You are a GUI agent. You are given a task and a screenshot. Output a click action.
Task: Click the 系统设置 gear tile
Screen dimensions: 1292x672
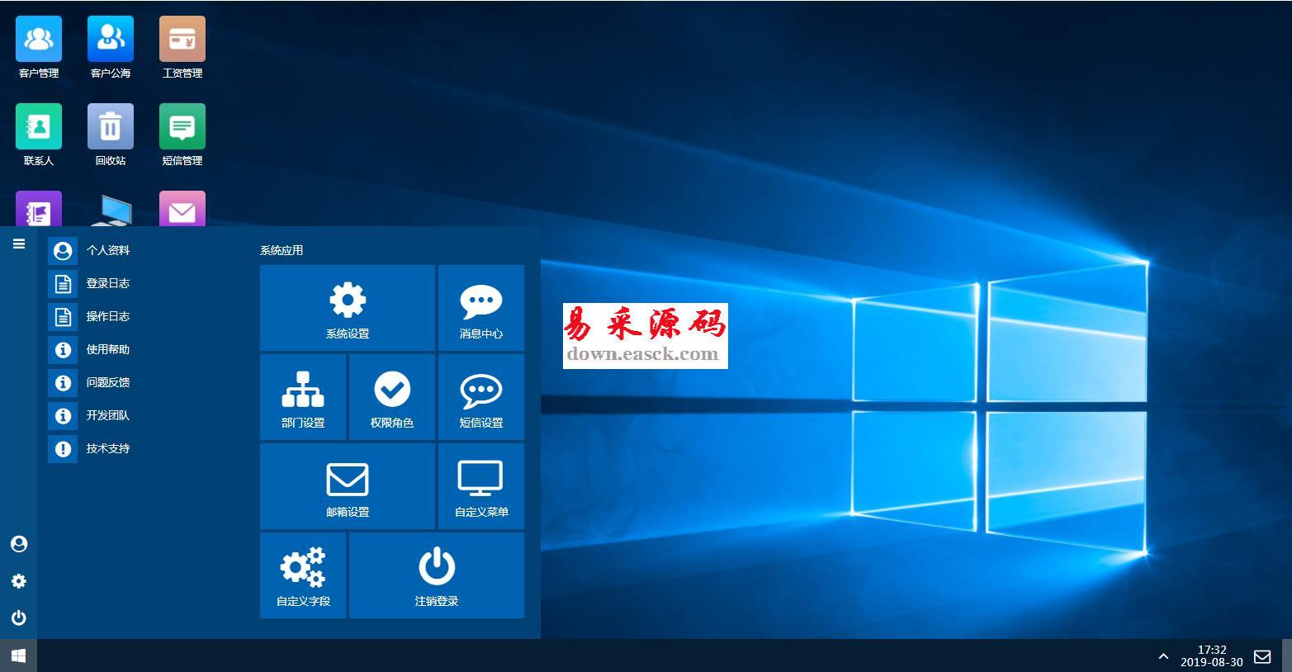[348, 308]
